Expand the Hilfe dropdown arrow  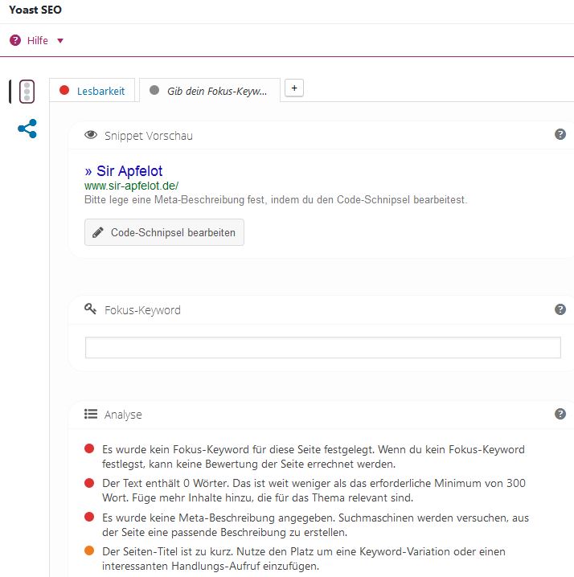60,41
